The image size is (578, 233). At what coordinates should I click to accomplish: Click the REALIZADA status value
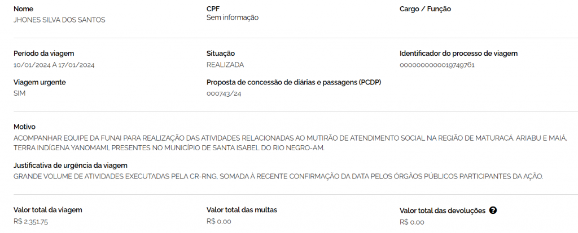tap(225, 65)
